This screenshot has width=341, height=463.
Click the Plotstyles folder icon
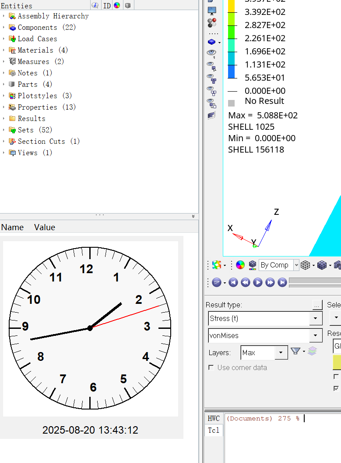pos(12,96)
